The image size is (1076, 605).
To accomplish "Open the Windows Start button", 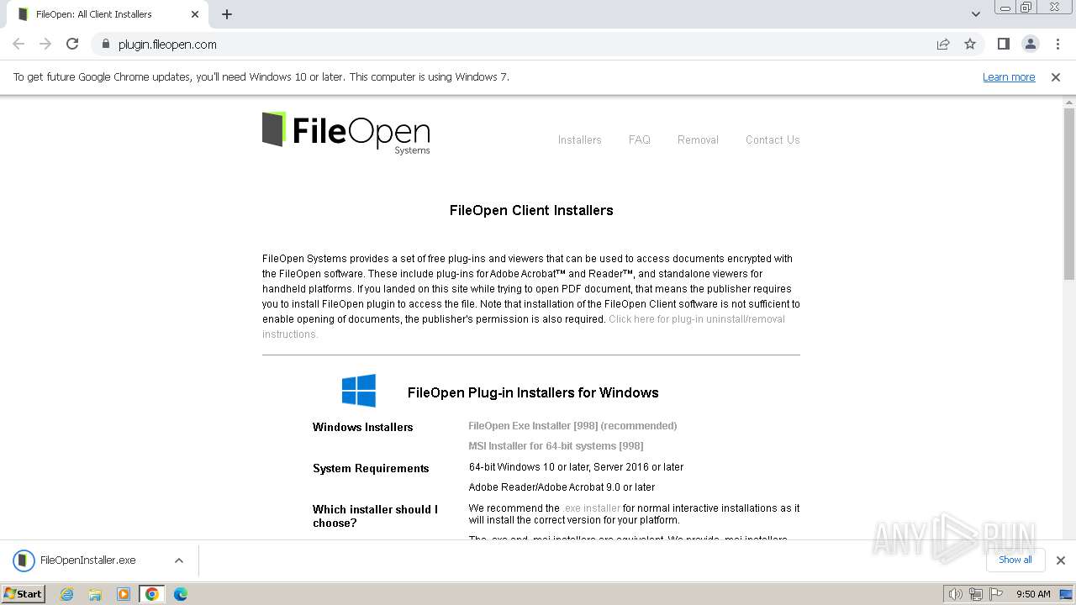I will pos(24,593).
